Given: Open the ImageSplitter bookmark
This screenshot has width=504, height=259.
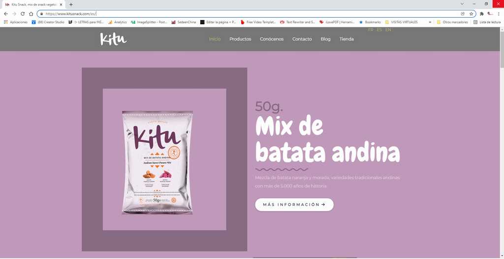Looking at the screenshot, I should click(149, 22).
